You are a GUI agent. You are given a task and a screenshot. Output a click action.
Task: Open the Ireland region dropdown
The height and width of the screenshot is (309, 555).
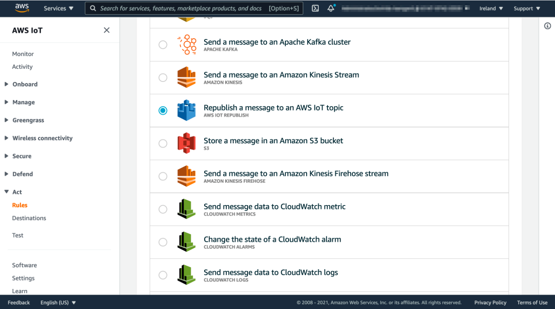491,8
